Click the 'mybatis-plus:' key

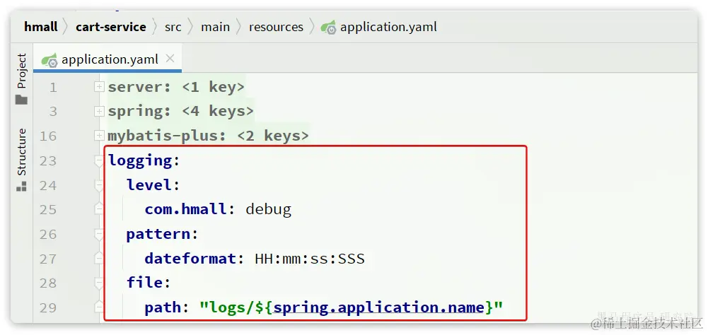point(167,136)
